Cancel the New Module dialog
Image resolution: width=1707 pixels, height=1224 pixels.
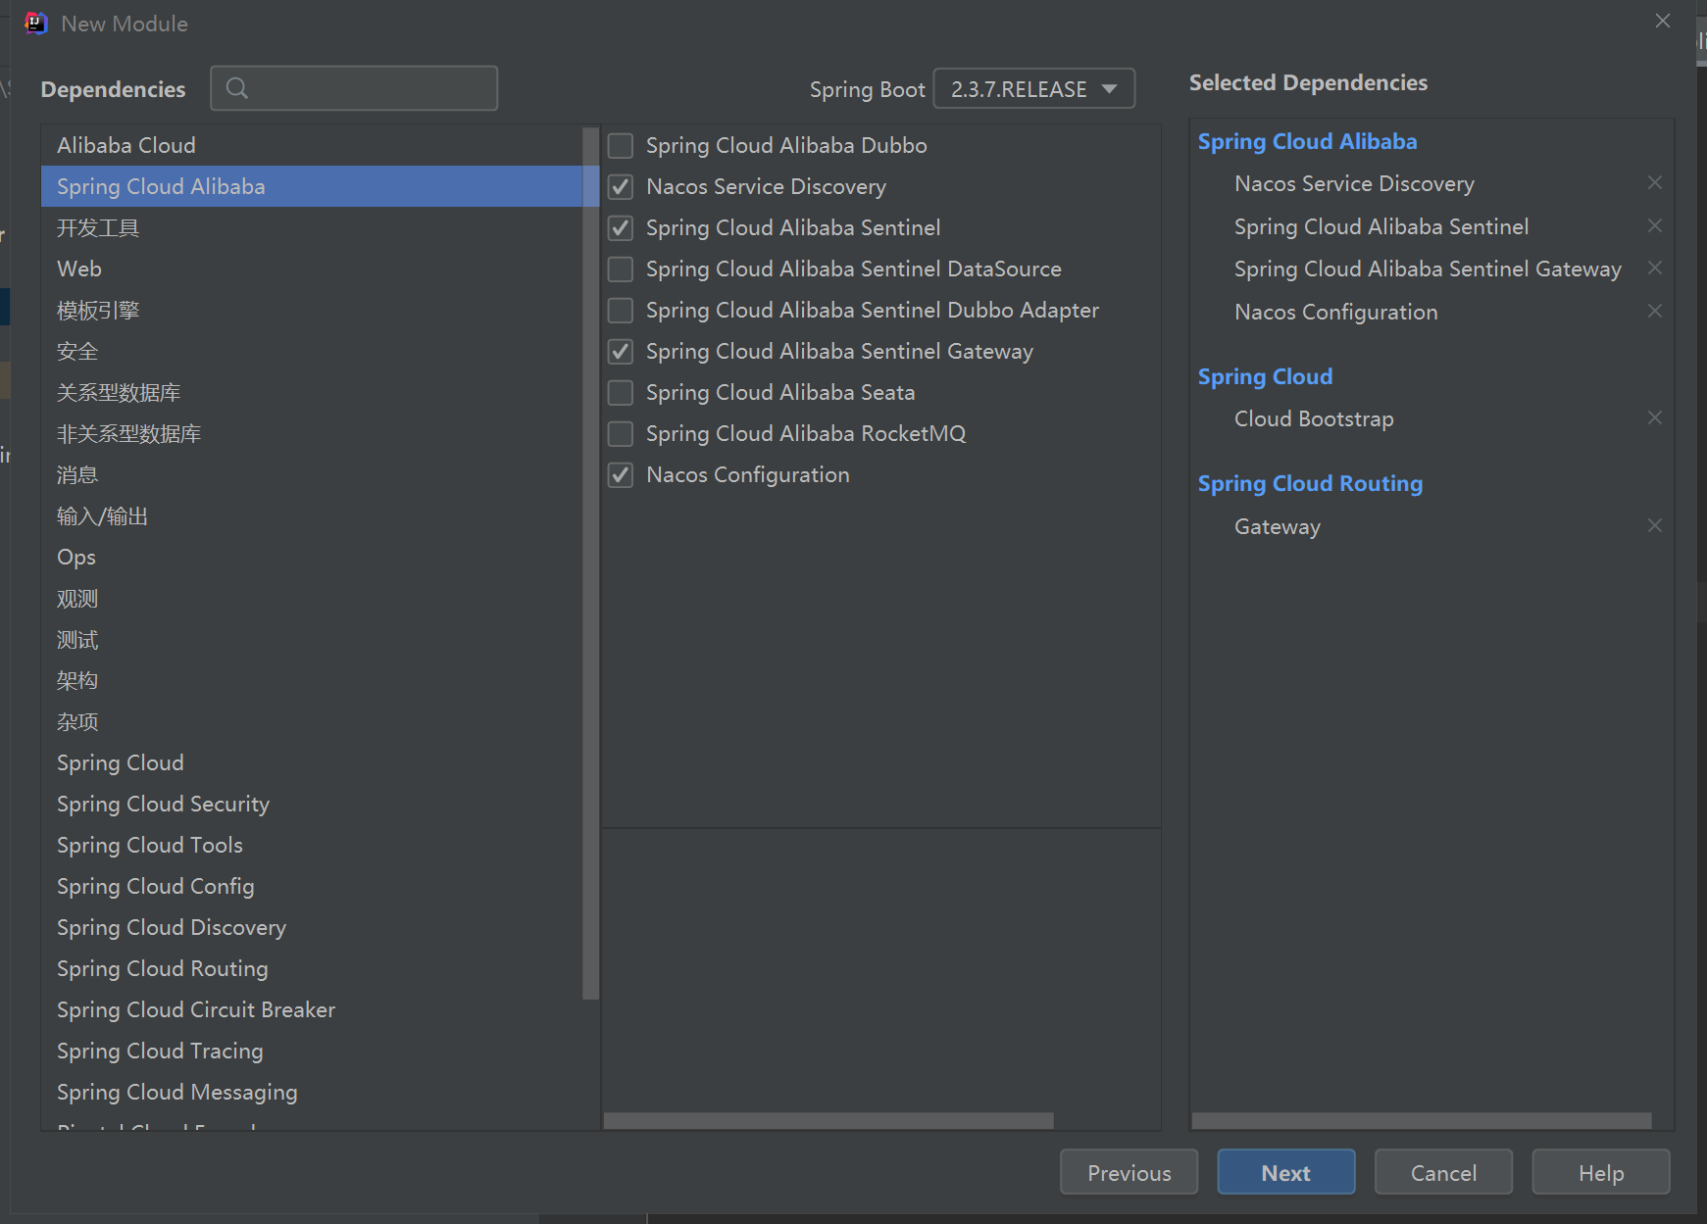click(x=1443, y=1172)
